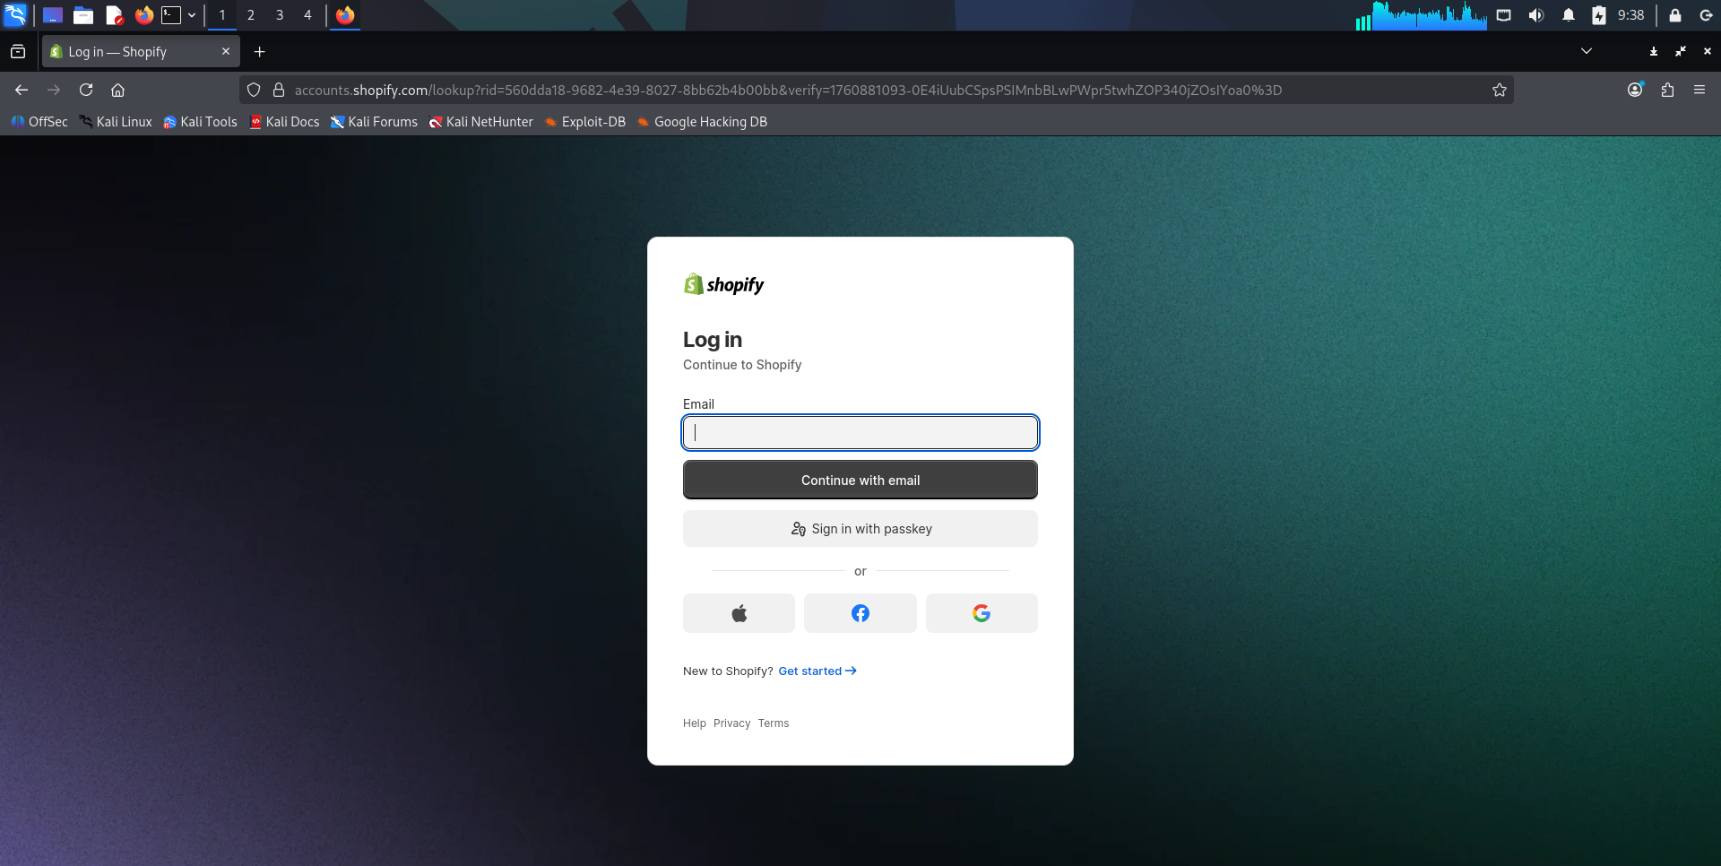Bookmark this page with the star icon
The image size is (1721, 866).
point(1500,90)
